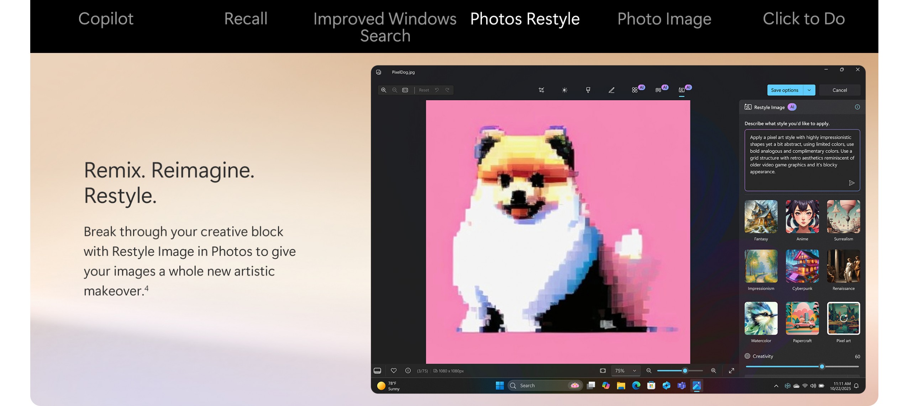Click the actual size view icon
Viewport: 909px width, 406px height.
(x=405, y=90)
